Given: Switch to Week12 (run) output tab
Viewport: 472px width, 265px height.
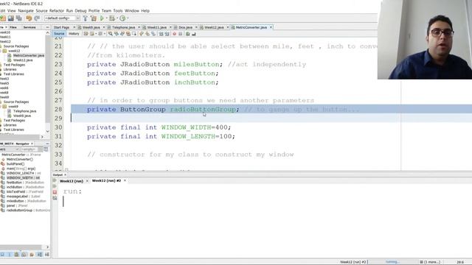Looking at the screenshot, I should click(x=72, y=181).
